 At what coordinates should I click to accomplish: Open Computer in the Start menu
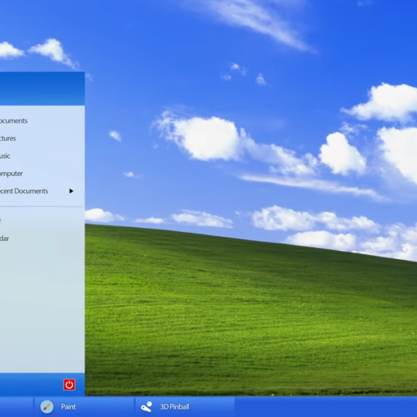[x=11, y=174]
